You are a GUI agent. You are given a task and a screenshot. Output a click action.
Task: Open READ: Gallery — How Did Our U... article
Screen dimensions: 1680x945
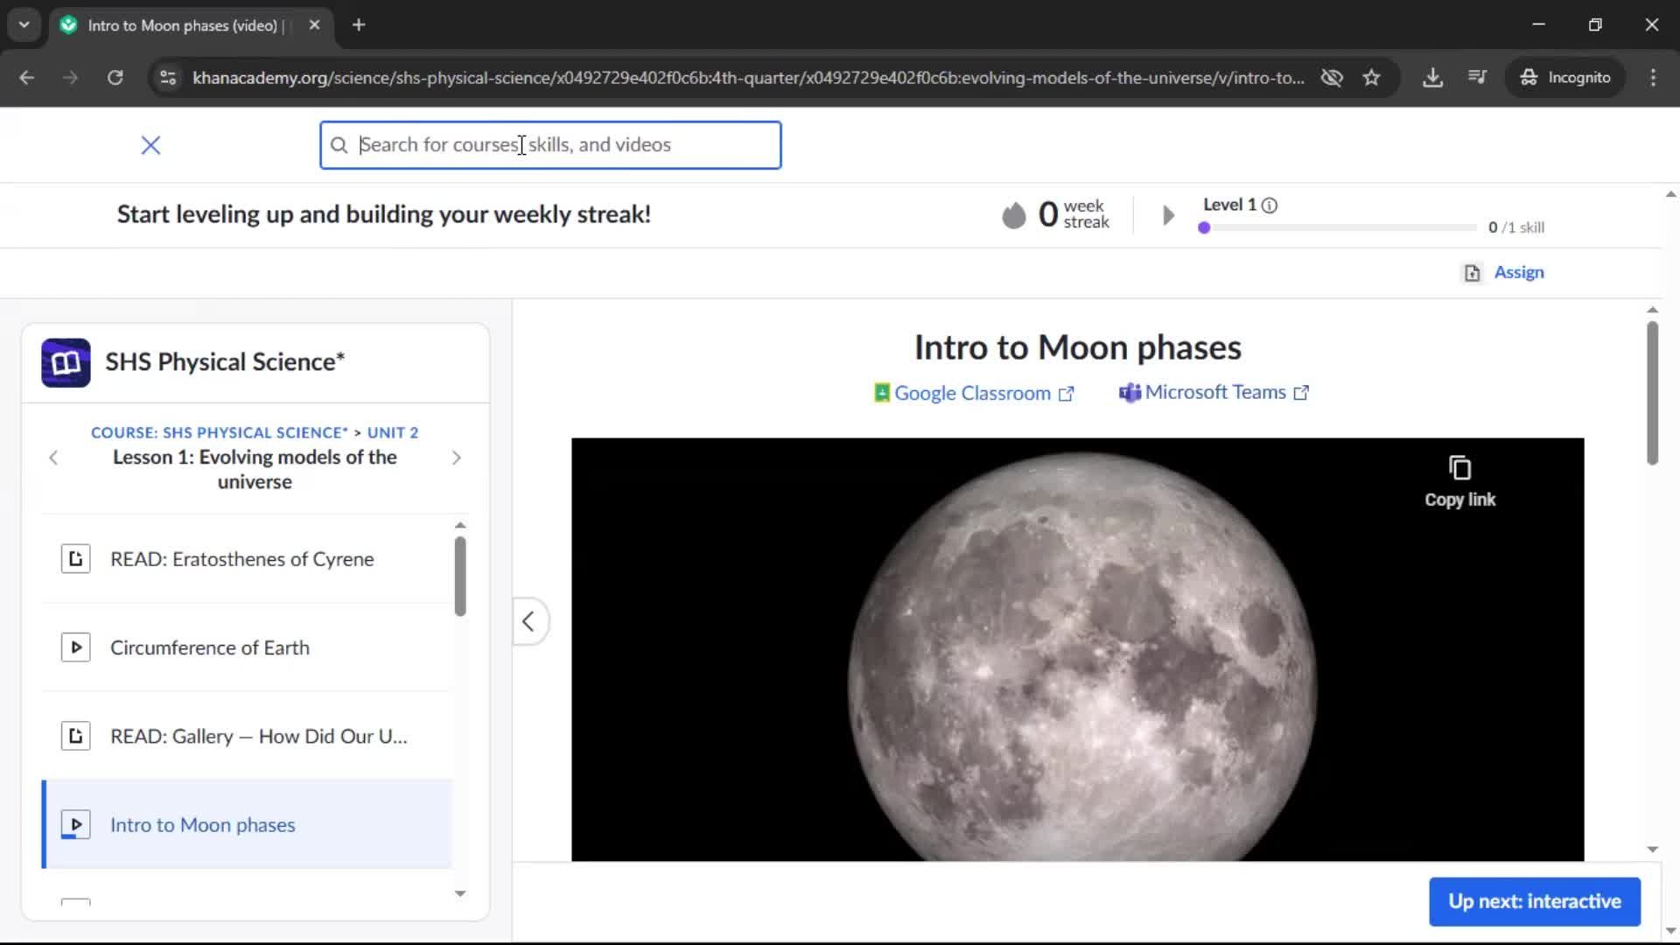[247, 737]
